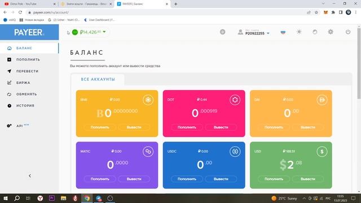Open the MetaMask fox extension
The width and height of the screenshot is (361, 203).
325,12
